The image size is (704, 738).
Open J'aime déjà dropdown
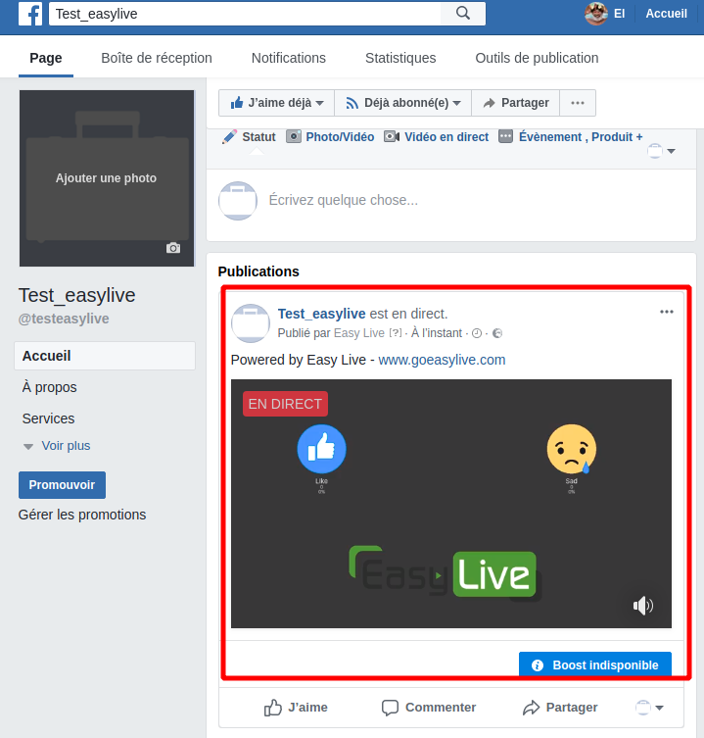click(276, 103)
